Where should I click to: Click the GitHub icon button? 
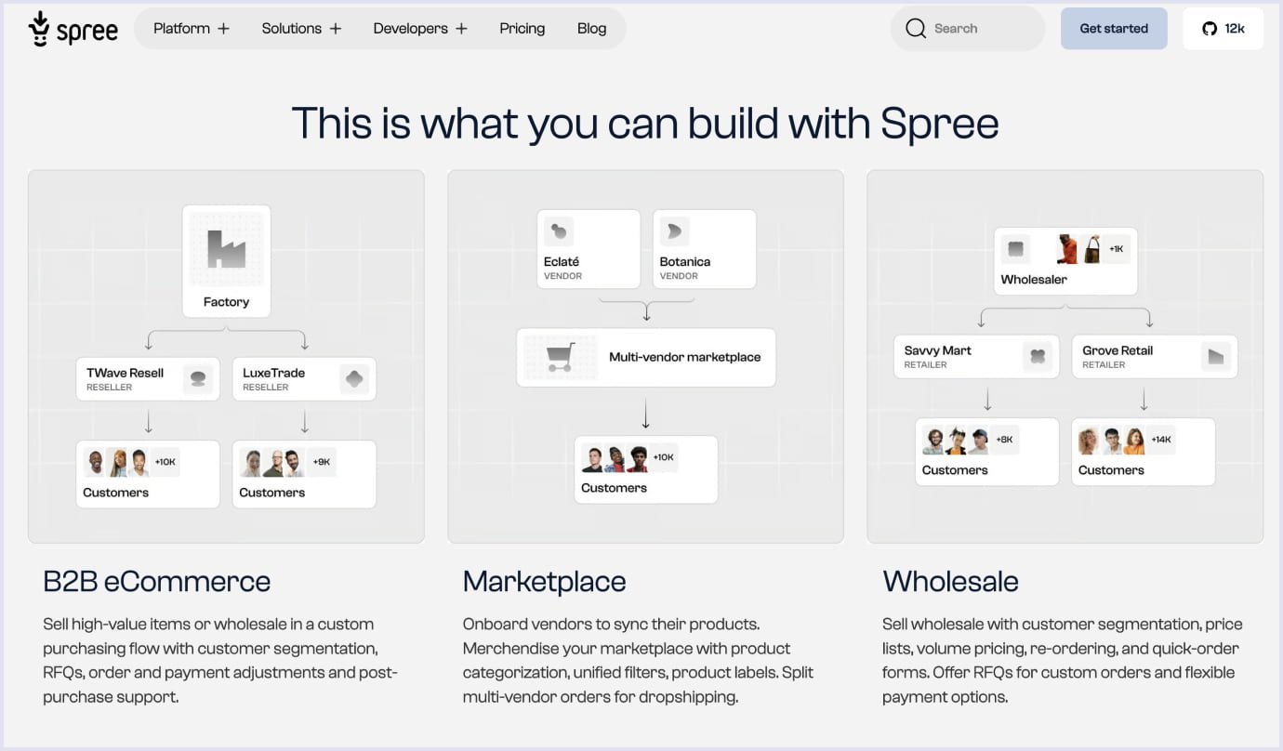click(x=1223, y=29)
